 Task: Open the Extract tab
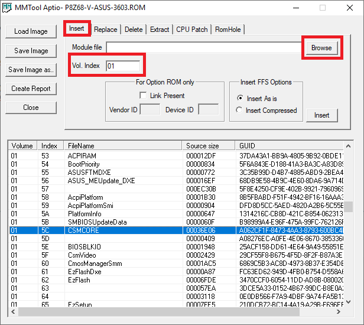[x=159, y=30]
